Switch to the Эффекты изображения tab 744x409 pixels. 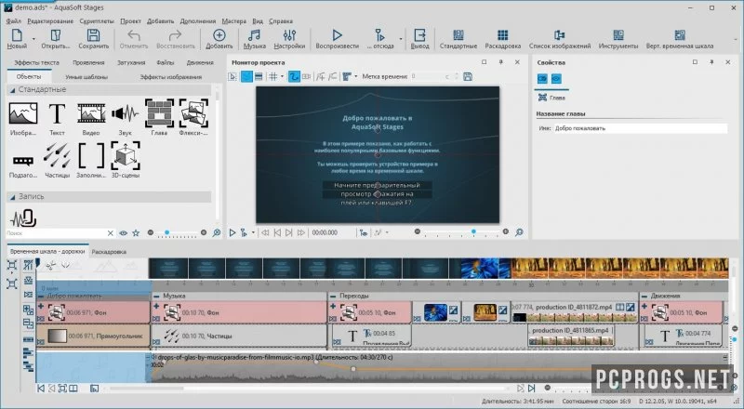(x=171, y=77)
